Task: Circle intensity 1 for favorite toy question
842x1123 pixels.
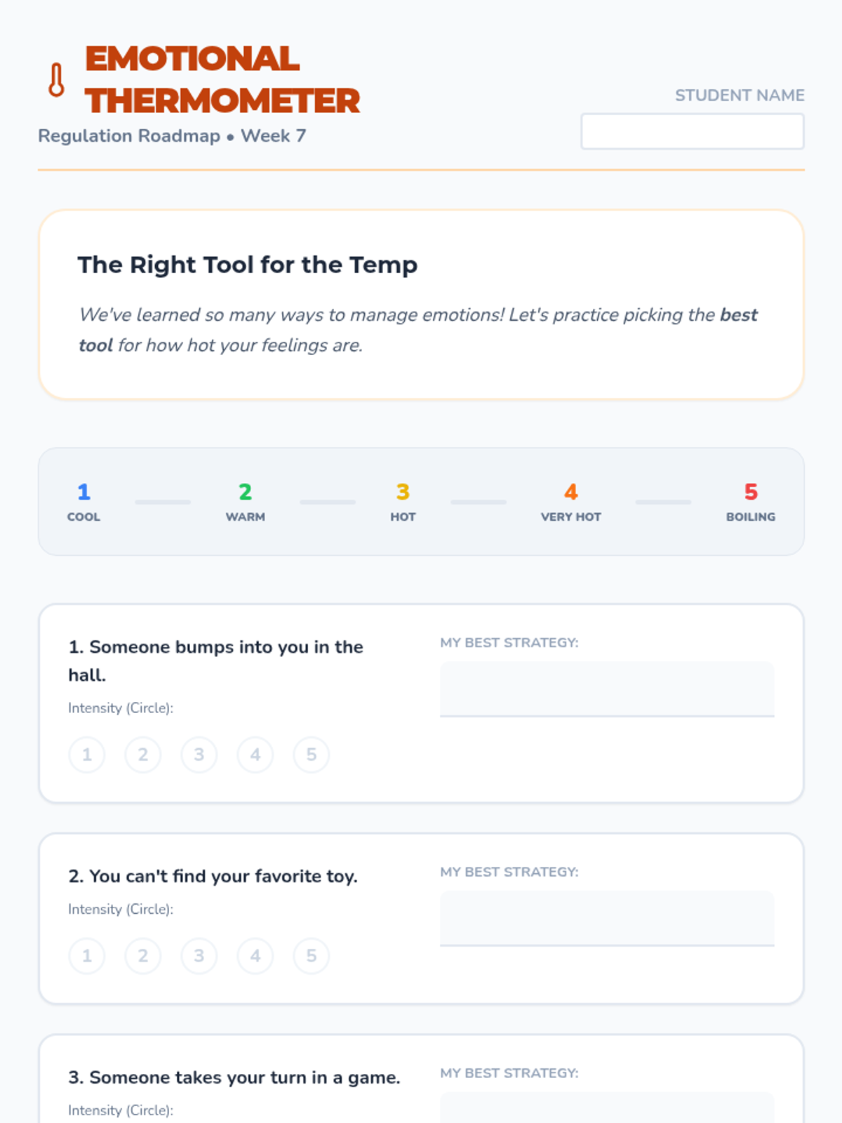Action: 87,956
